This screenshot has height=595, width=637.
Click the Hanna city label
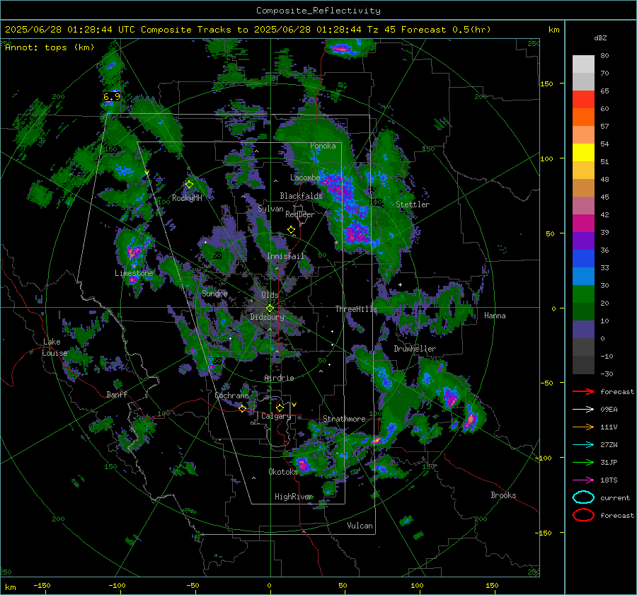495,316
